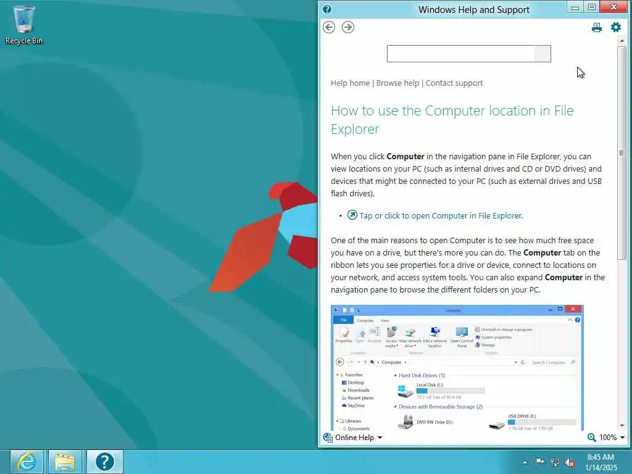The width and height of the screenshot is (632, 474).
Task: Show hidden tray icons arrow
Action: 525,462
